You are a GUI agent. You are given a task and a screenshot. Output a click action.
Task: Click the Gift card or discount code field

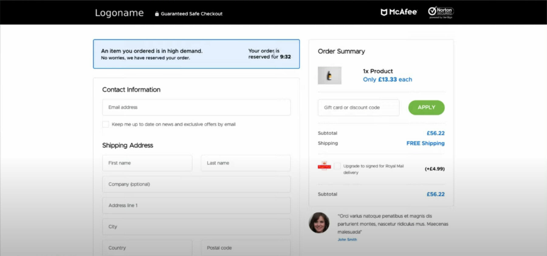(x=359, y=108)
